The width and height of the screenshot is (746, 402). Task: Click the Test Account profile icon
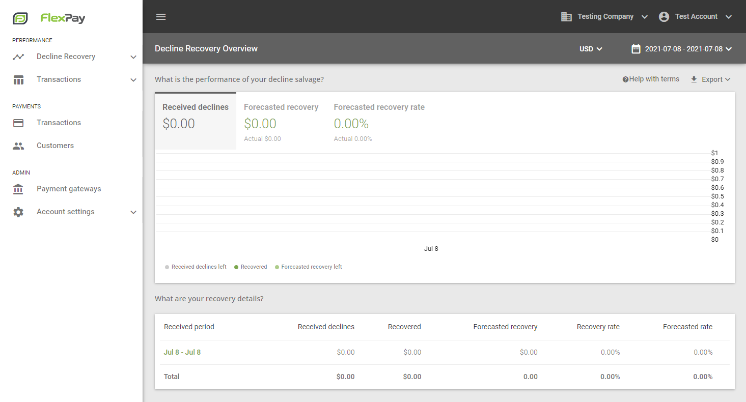coord(664,16)
